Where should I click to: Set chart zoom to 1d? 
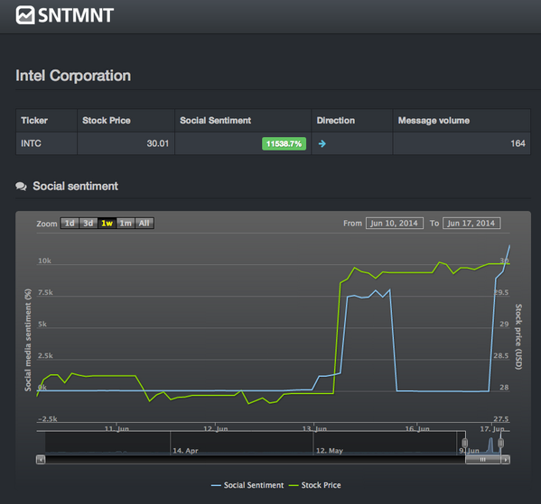pos(70,224)
